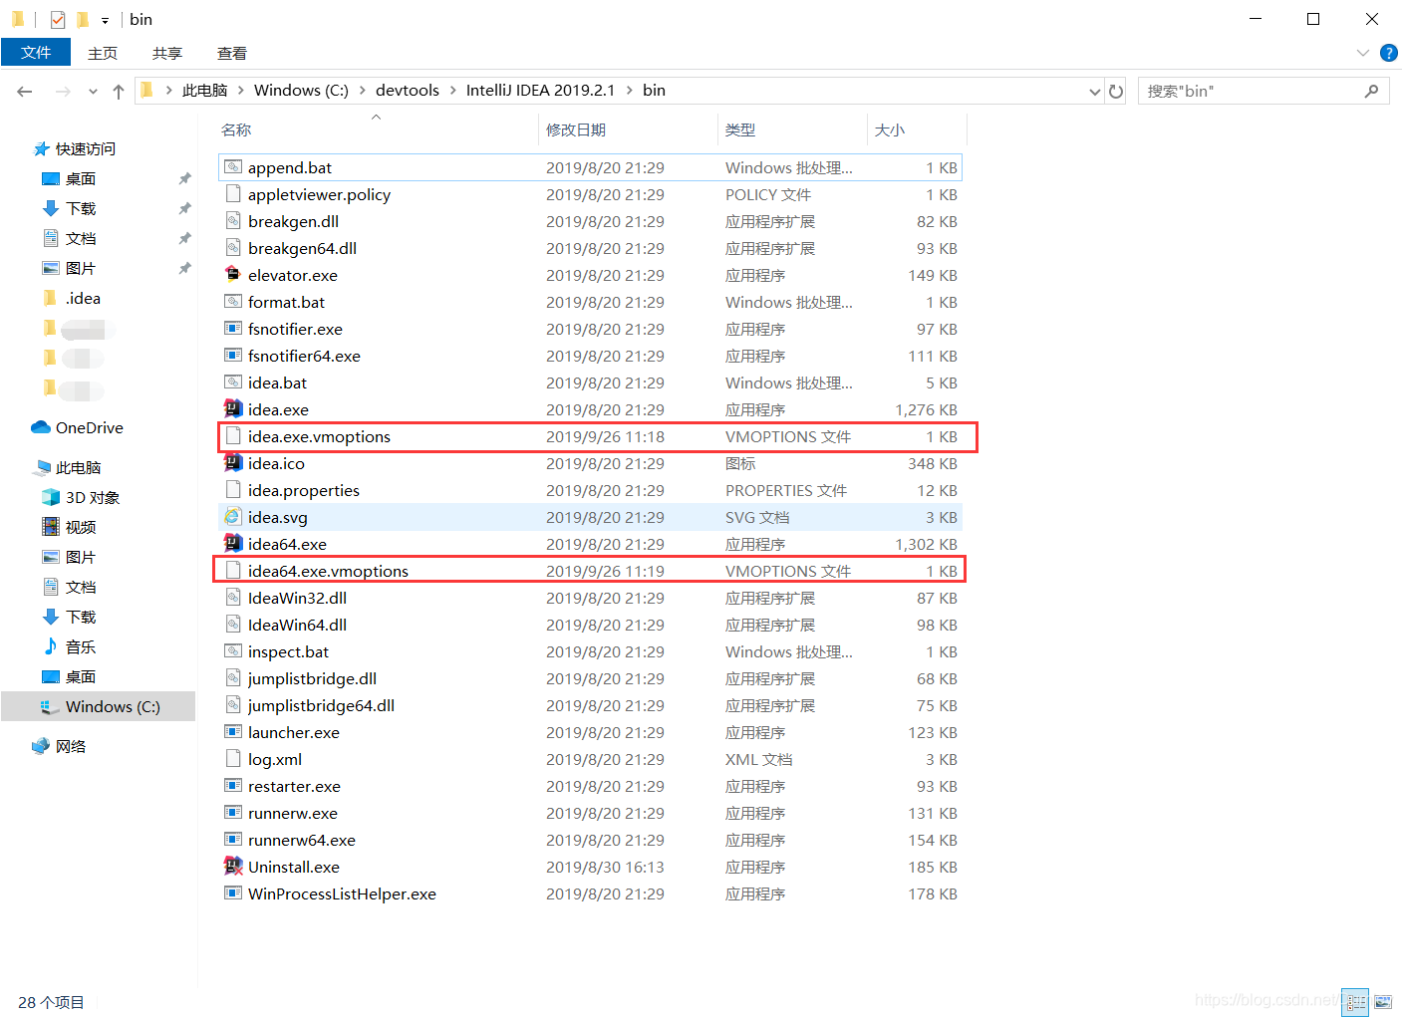Click the search magnifier icon
The image size is (1403, 1018).
tap(1372, 92)
